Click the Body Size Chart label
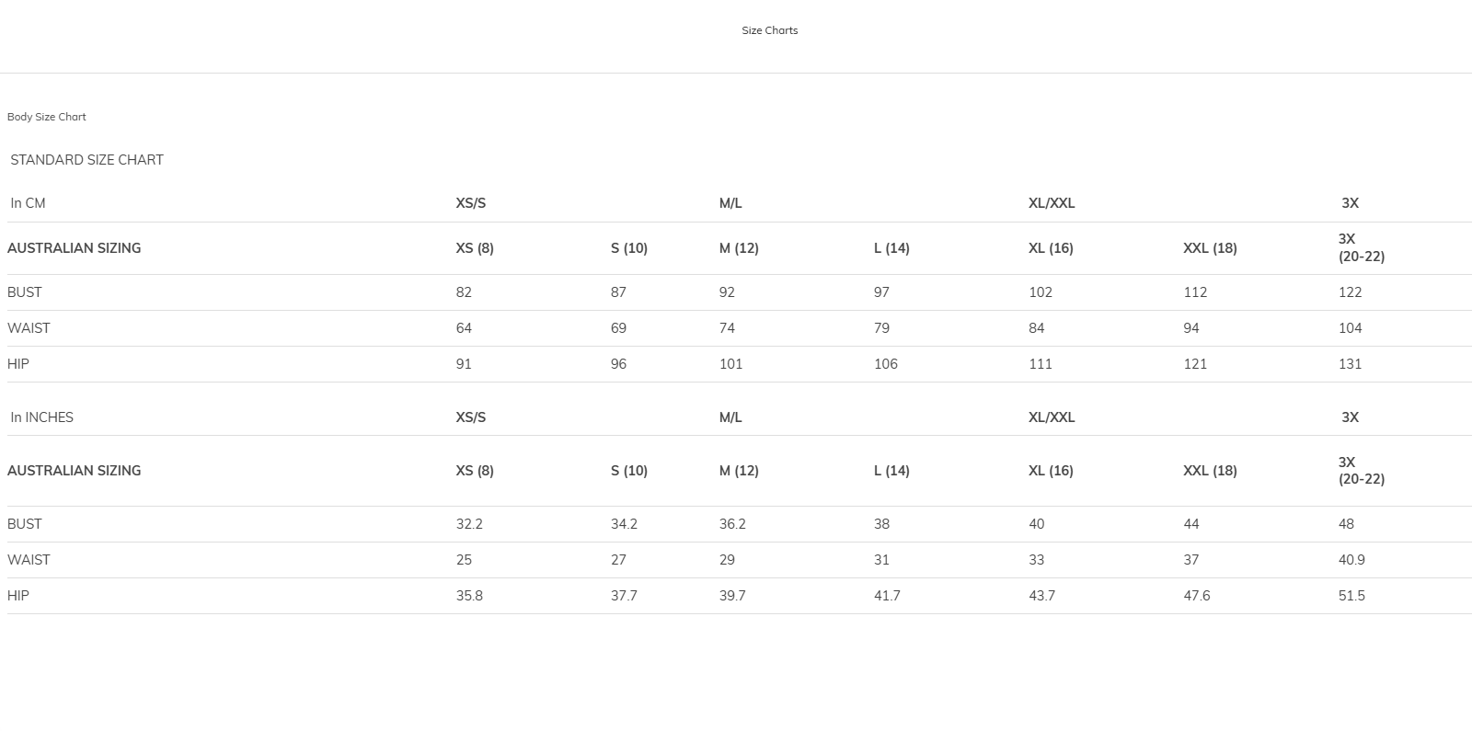 [47, 117]
